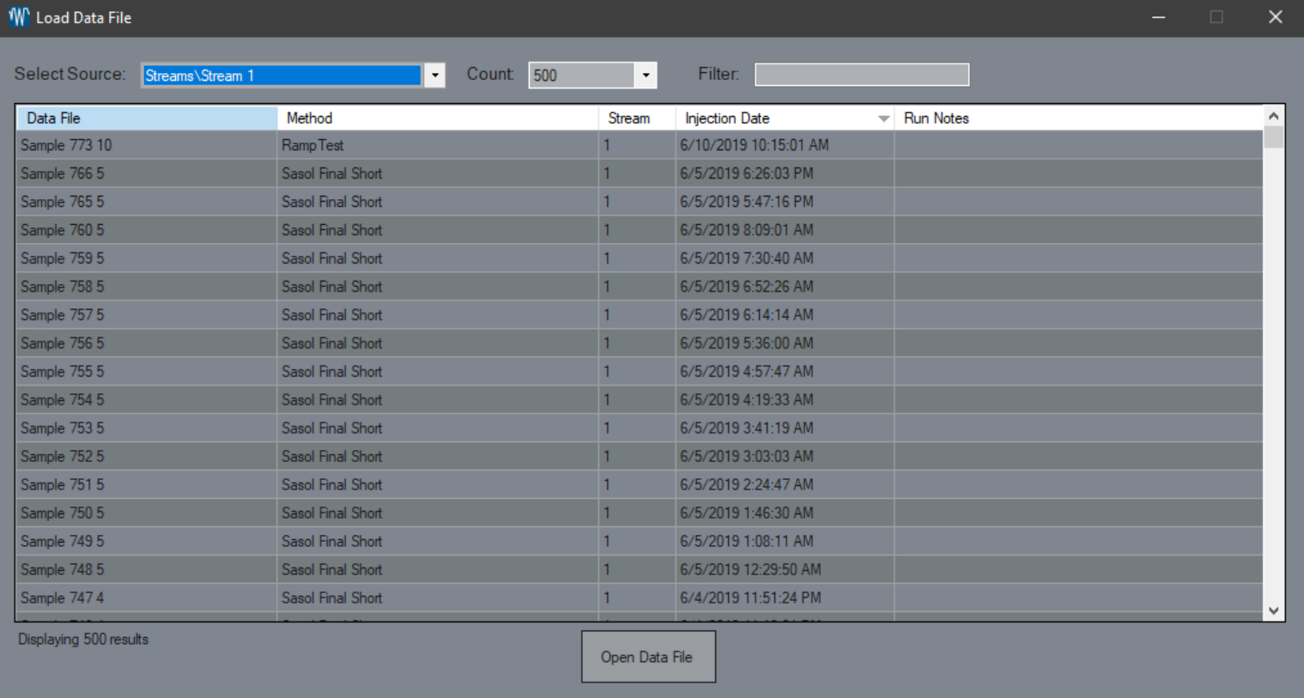Select row Sample 751 5

(640, 485)
